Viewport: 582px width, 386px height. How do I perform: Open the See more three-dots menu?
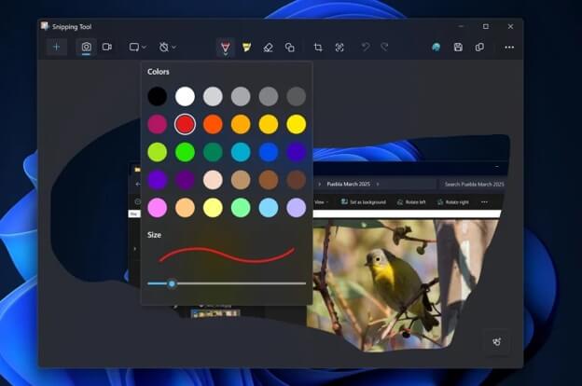click(509, 48)
